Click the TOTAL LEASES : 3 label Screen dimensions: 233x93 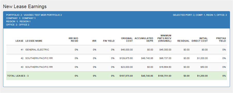coord(18,76)
